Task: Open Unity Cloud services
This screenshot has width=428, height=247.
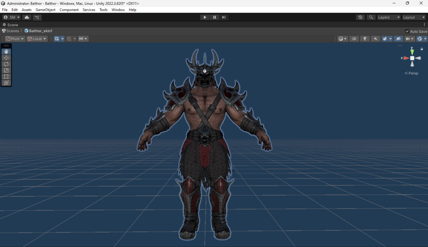Action: pyautogui.click(x=27, y=17)
